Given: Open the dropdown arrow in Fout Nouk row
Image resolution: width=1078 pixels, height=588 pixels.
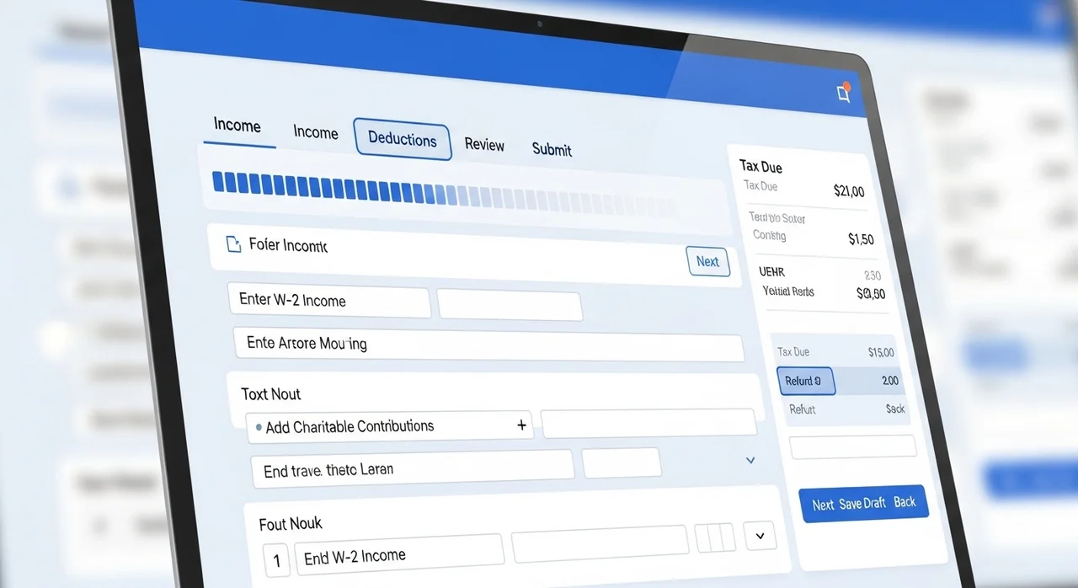Looking at the screenshot, I should point(760,536).
